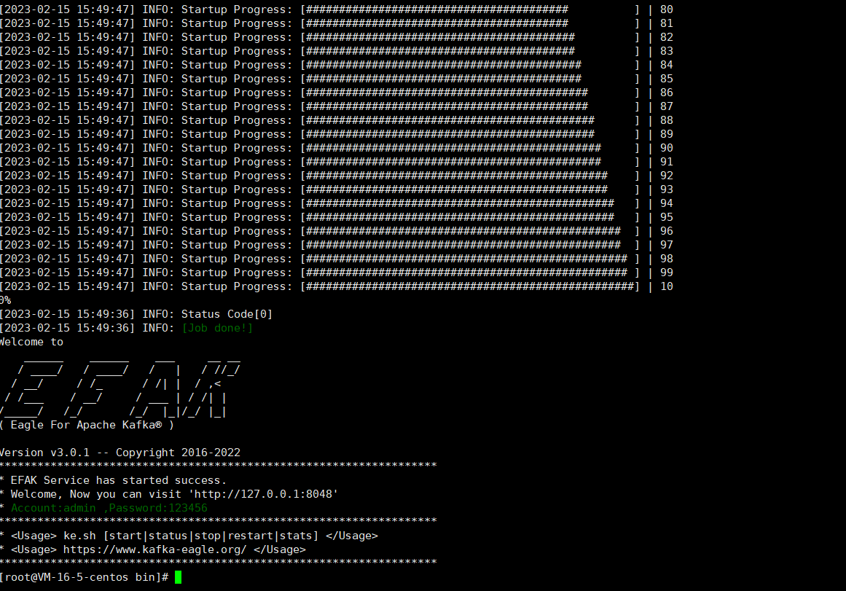Click the '99' progress percentage value

(666, 273)
